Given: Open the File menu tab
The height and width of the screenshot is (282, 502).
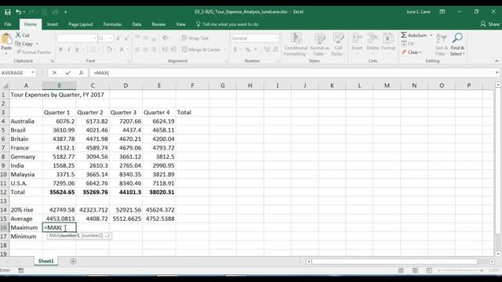Looking at the screenshot, I should coord(8,24).
